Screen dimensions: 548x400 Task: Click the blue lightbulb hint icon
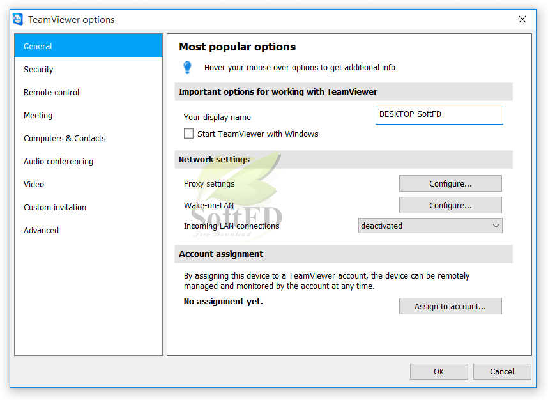(x=187, y=68)
